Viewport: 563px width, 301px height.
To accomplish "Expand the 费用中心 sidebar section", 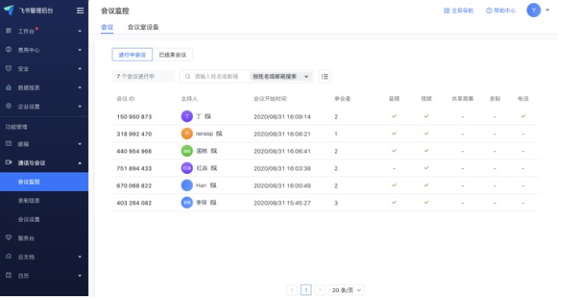I will [80, 50].
